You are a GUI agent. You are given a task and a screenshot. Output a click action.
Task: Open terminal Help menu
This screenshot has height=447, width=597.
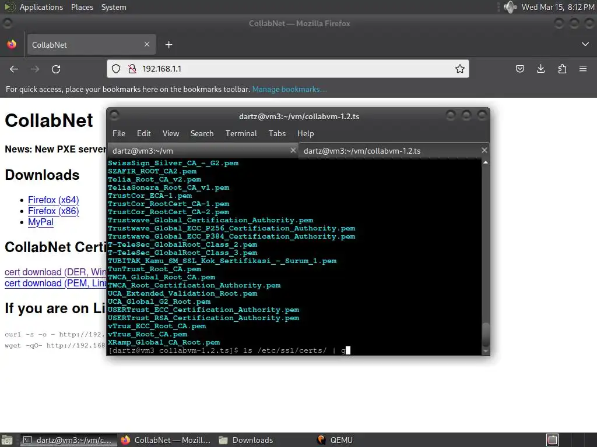[x=305, y=133]
